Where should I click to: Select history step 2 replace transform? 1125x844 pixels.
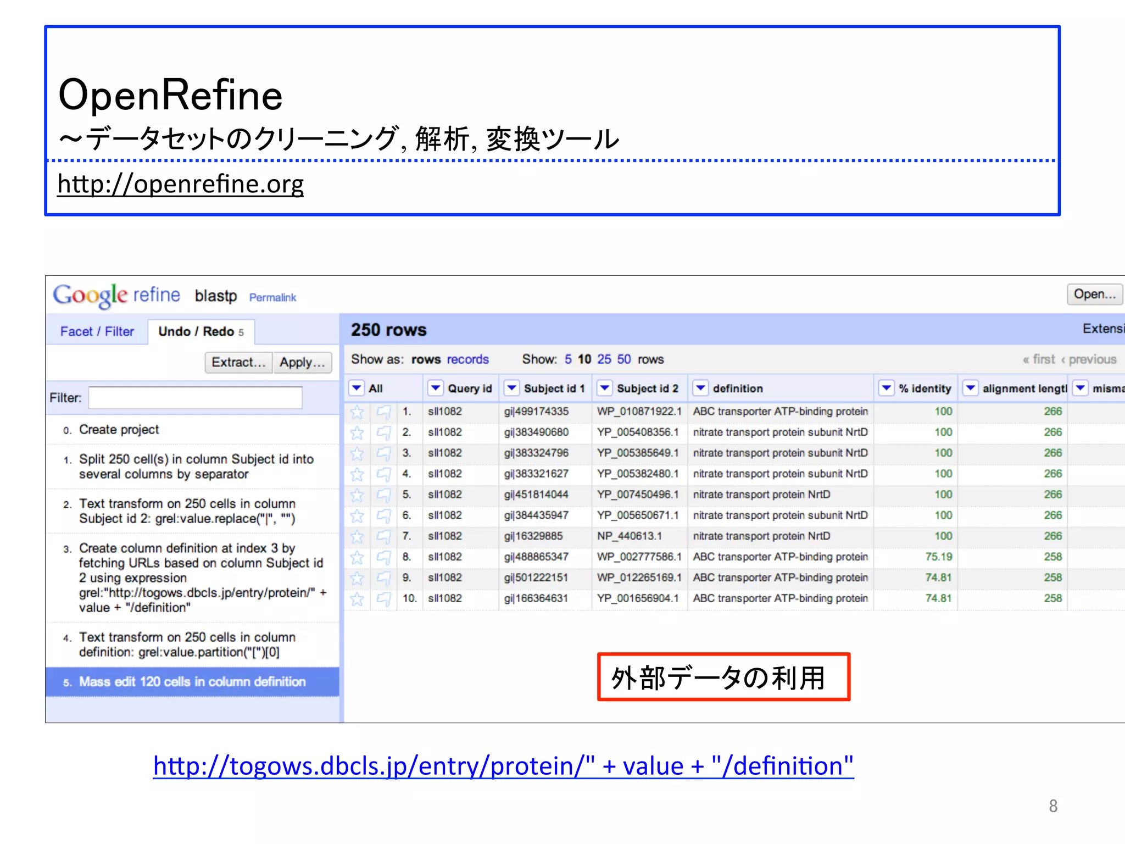pyautogui.click(x=192, y=511)
